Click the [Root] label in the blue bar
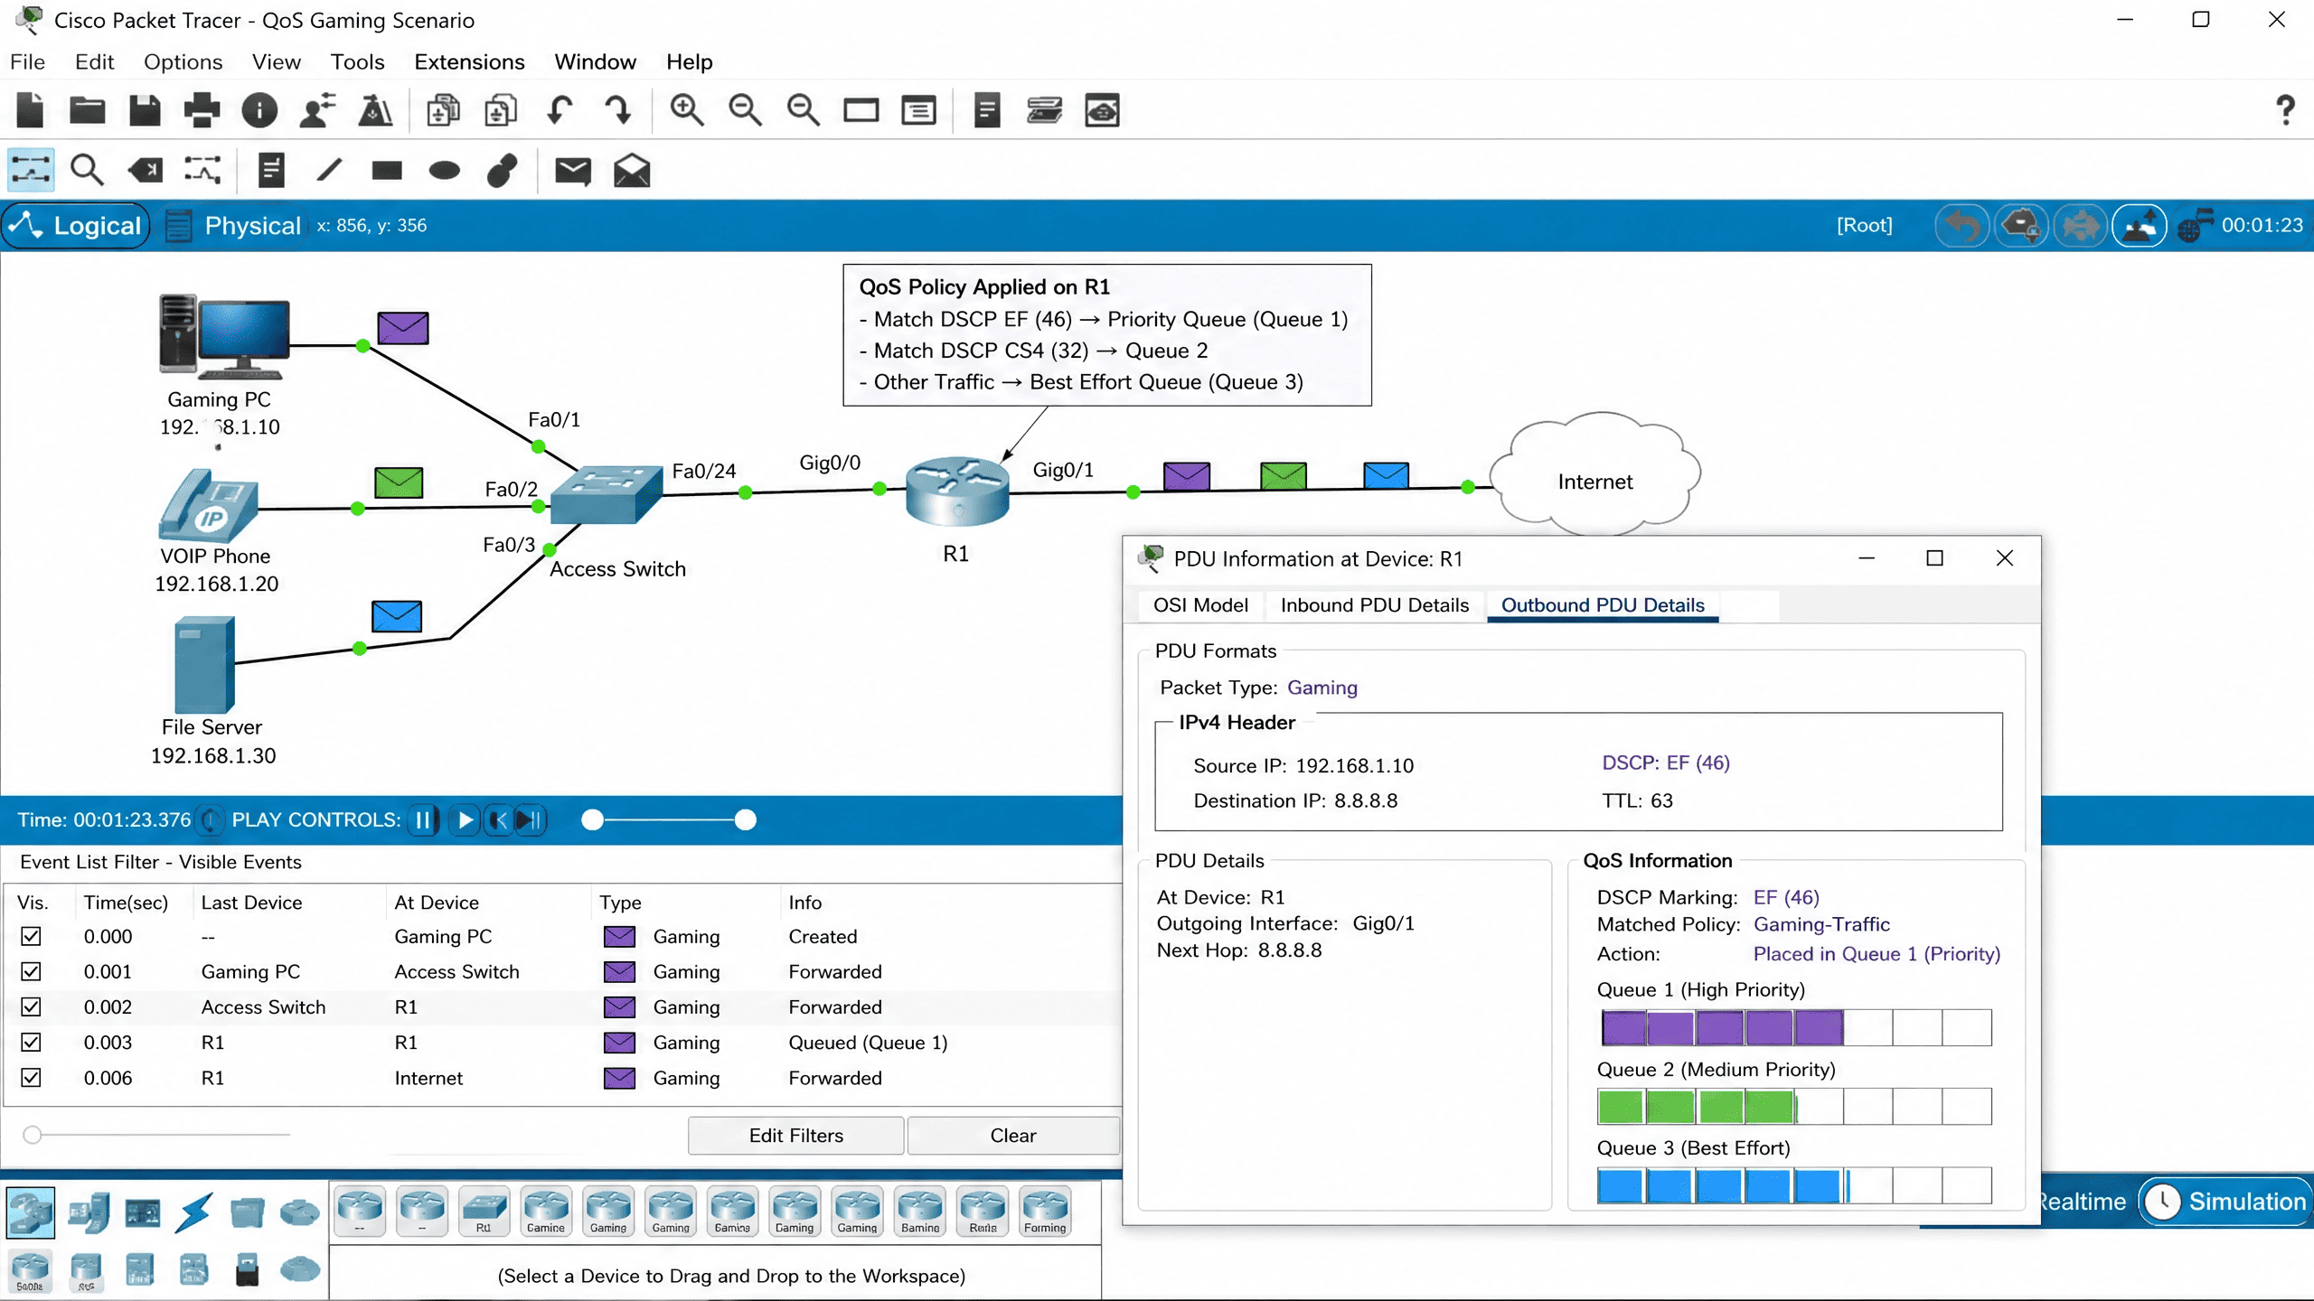Screen dimensions: 2314x1301 pyautogui.click(x=1864, y=225)
